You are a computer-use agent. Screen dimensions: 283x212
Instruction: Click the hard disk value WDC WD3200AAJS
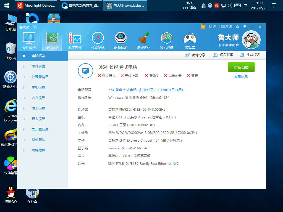click(153, 133)
